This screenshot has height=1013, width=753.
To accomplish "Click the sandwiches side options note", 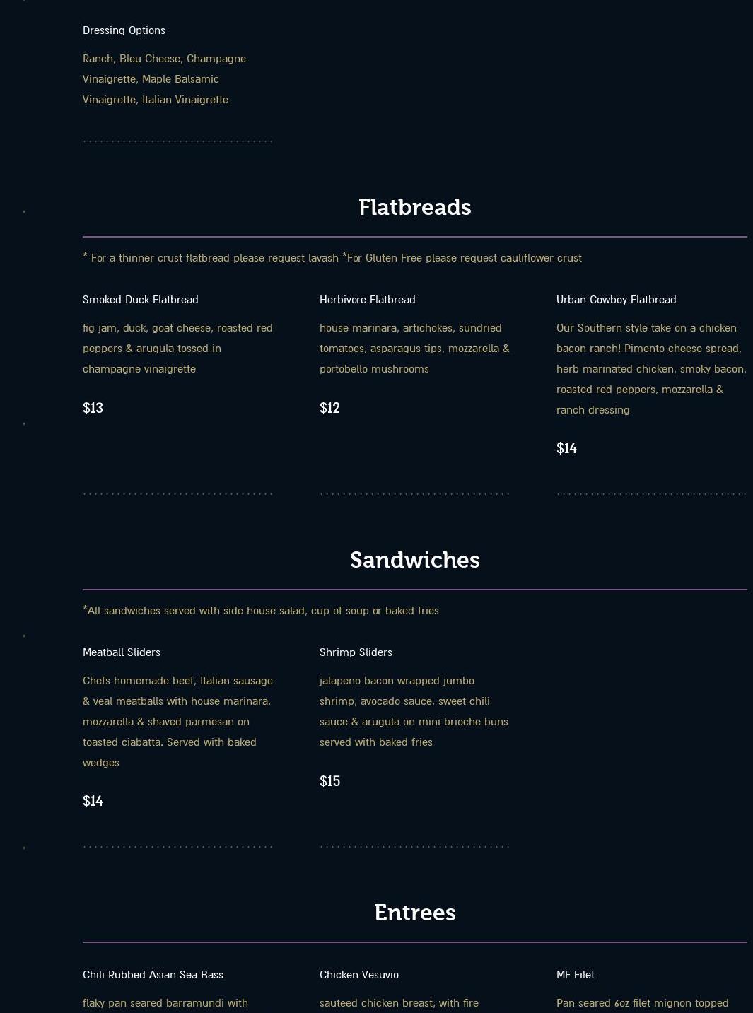I will (260, 611).
